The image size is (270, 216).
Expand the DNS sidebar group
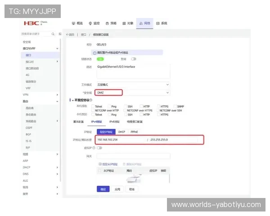tap(57, 174)
